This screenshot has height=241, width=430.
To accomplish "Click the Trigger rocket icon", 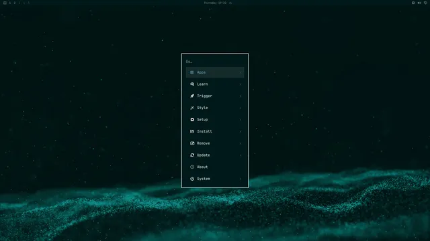I will pos(192,96).
